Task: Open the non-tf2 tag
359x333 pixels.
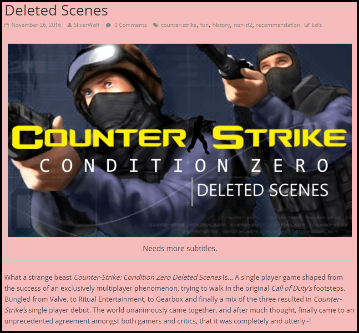Action: coord(243,25)
